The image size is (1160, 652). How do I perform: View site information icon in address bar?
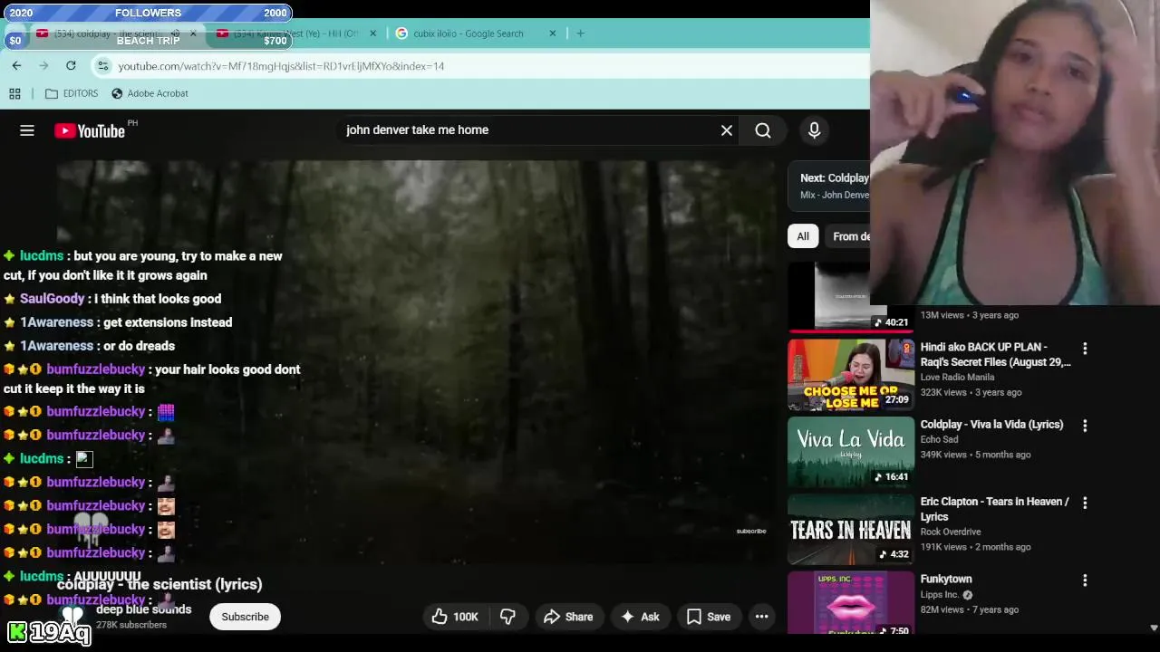pyautogui.click(x=103, y=65)
